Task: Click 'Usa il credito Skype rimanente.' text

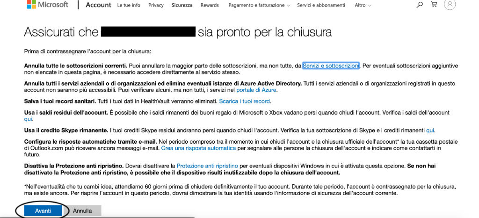Action: tap(66, 131)
